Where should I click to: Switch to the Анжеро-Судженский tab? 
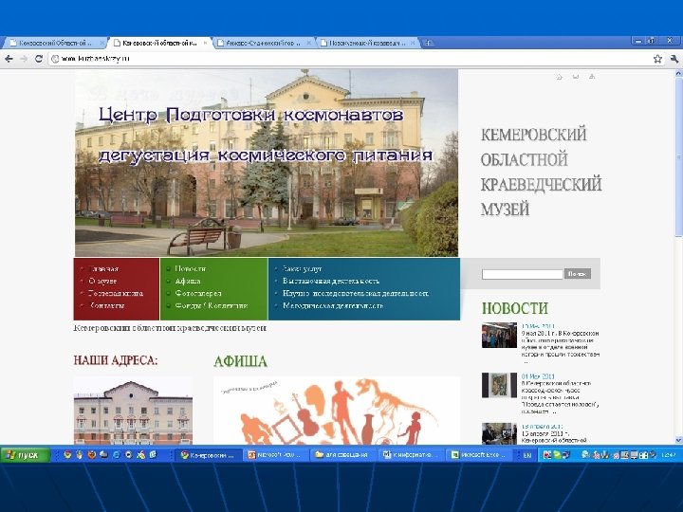(x=263, y=43)
